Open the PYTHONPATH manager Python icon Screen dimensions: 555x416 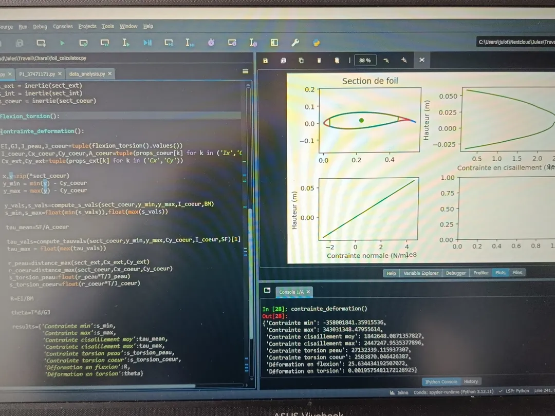tap(317, 43)
